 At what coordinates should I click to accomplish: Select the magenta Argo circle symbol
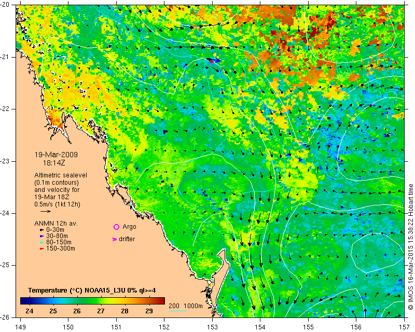[116, 227]
